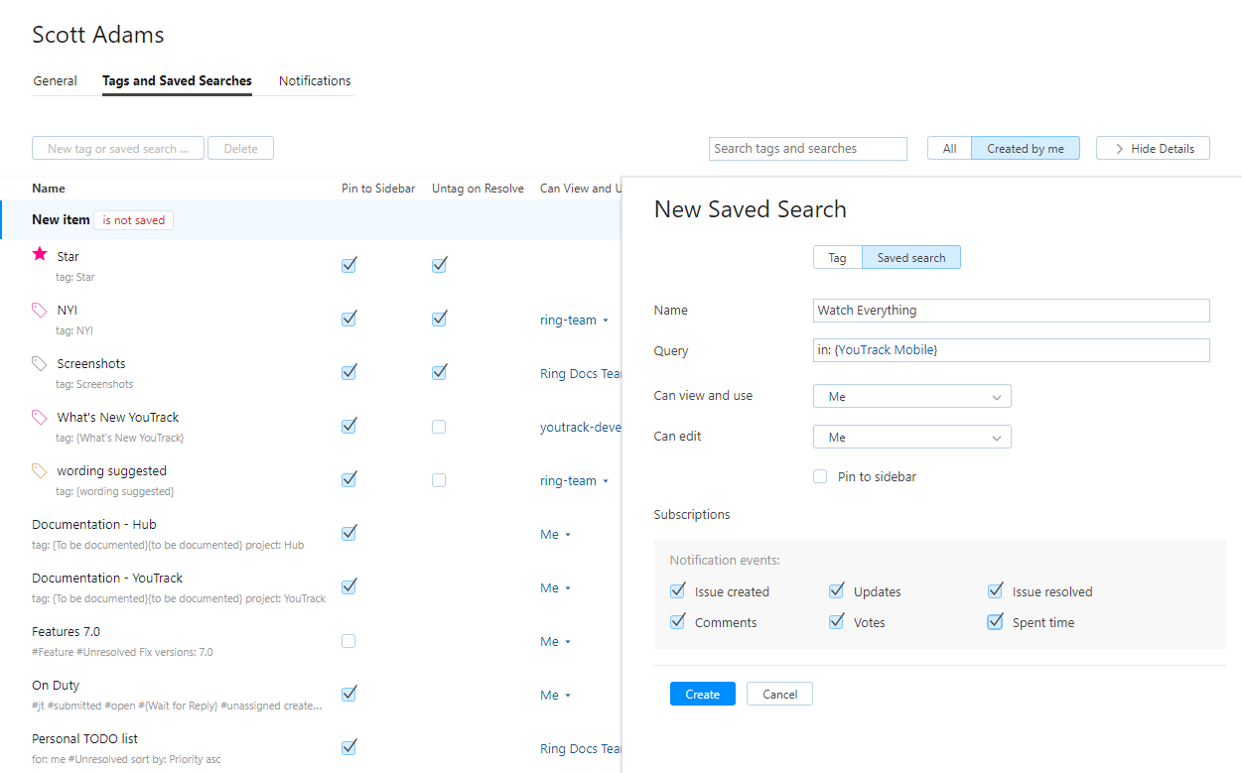Click the chevron icon in Hide Details
Image resolution: width=1242 pixels, height=773 pixels.
(x=1119, y=149)
